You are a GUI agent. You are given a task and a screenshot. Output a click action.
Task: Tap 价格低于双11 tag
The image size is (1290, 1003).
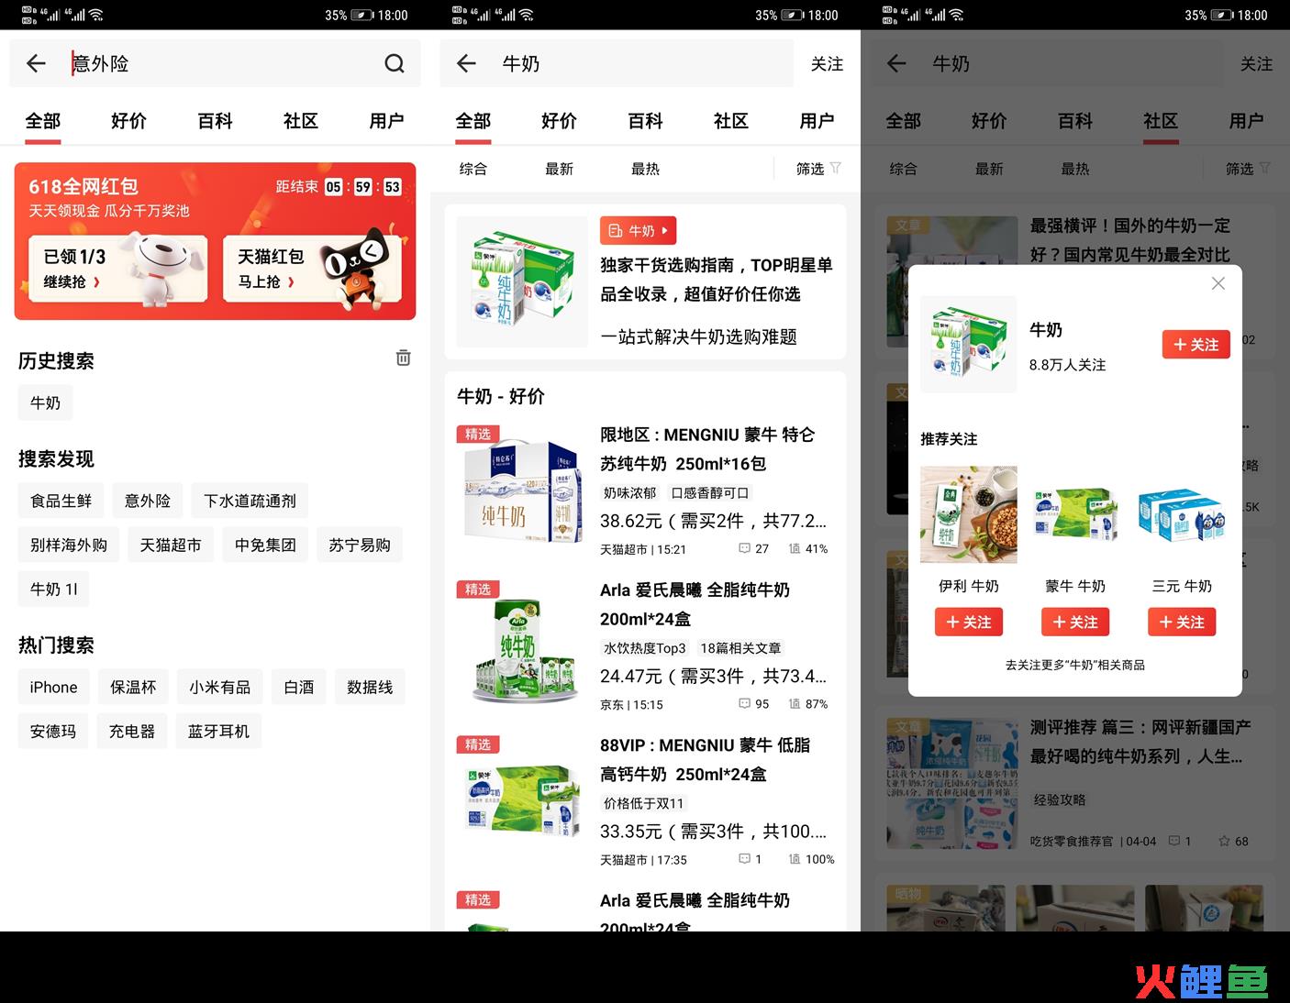click(643, 803)
